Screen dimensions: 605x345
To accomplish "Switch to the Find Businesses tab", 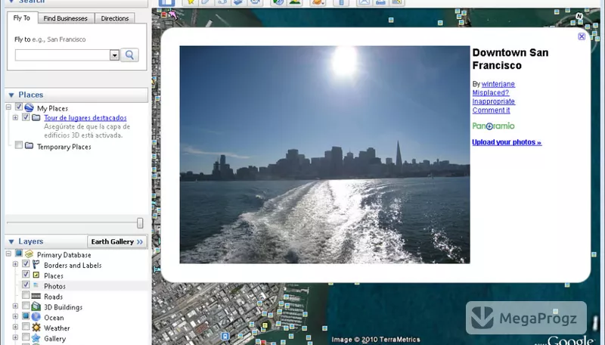I will click(66, 18).
